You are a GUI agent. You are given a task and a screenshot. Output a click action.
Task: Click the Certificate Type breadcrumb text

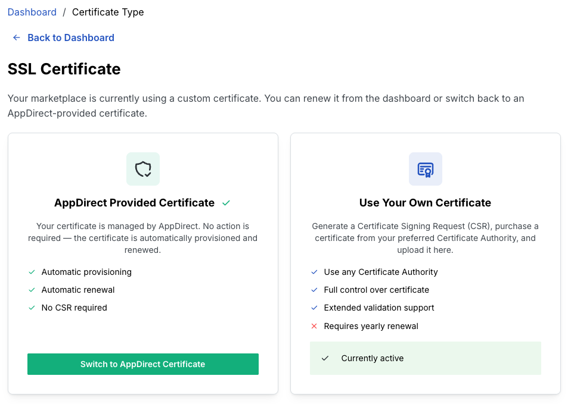[x=108, y=12]
